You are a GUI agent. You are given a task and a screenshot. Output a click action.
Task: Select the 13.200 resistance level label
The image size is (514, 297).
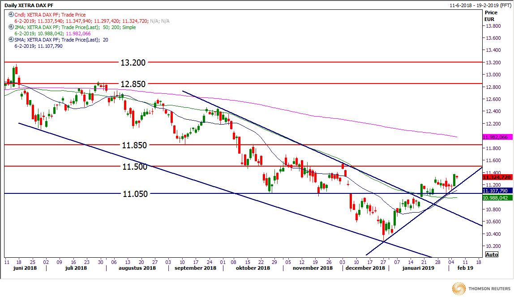[133, 63]
